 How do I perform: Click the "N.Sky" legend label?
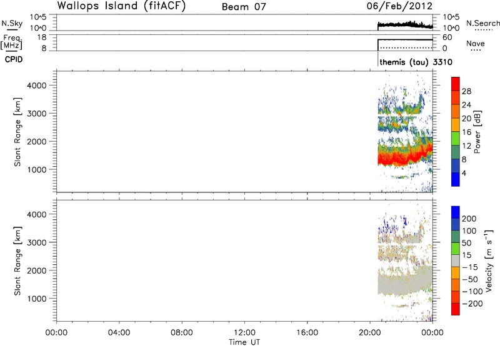12,23
